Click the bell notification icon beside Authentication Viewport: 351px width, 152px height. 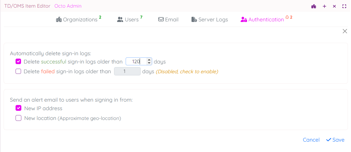tap(287, 17)
